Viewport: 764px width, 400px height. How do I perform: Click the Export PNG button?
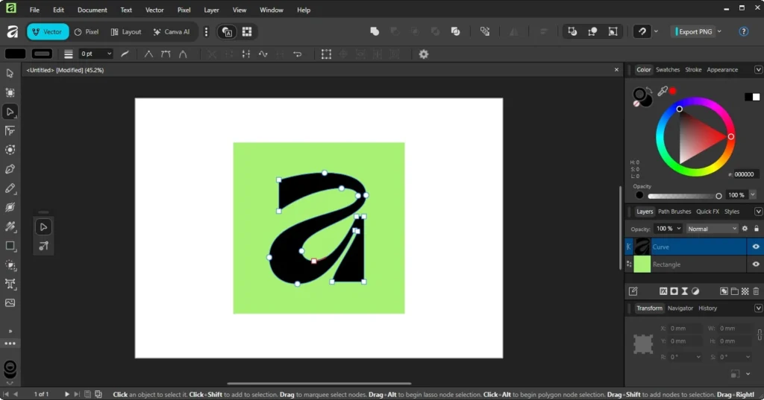(x=694, y=31)
